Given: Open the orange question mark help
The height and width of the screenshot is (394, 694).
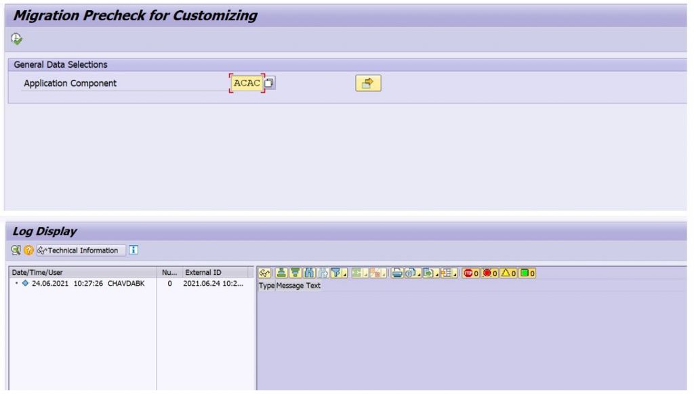Looking at the screenshot, I should (28, 250).
